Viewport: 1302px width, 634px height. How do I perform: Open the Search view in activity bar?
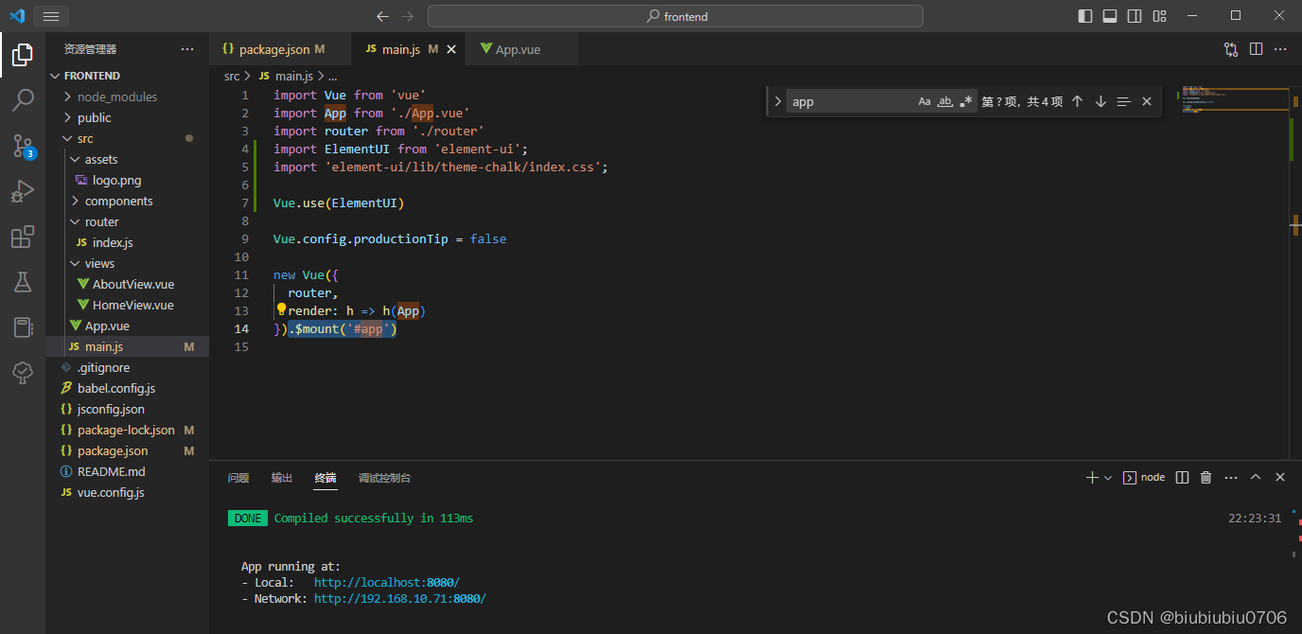coord(23,99)
